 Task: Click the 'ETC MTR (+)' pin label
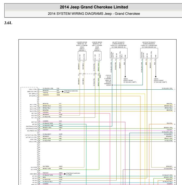coord(33,94)
